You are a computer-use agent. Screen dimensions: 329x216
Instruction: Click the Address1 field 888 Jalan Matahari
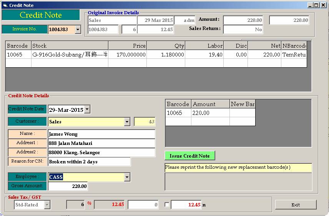101,143
